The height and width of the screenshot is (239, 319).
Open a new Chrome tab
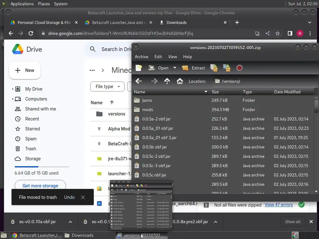point(237,22)
